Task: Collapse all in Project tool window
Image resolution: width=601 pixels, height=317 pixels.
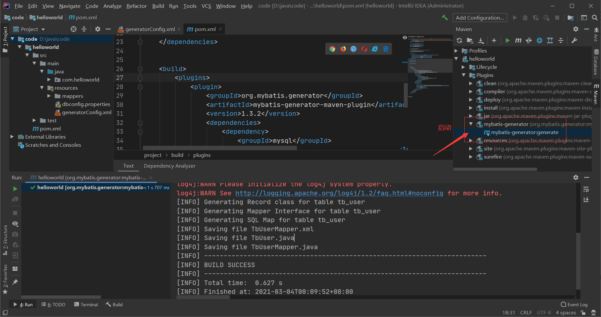Action: (x=84, y=29)
